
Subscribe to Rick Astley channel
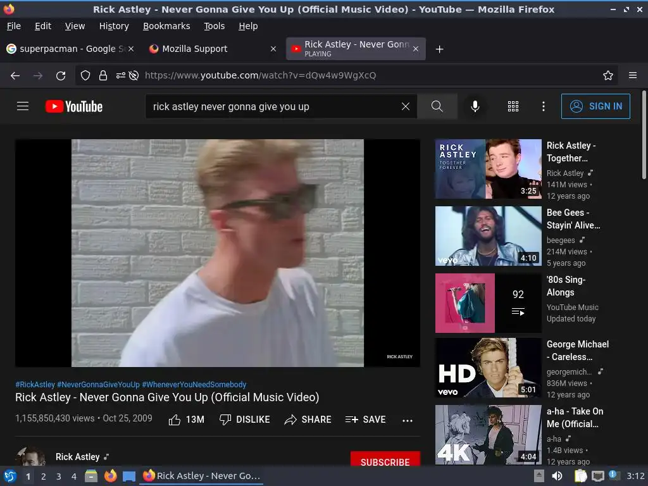point(385,459)
